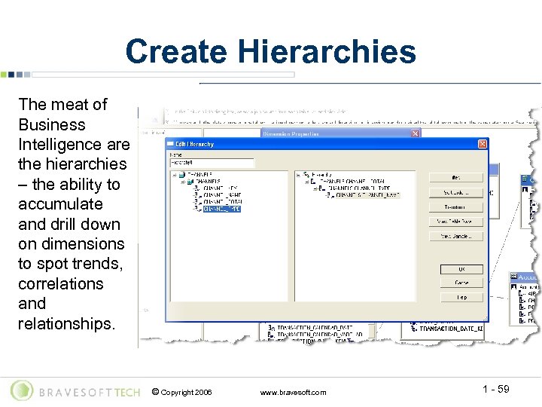Click the Dimension Properties title bar
Viewport: 542px width, 407px height.
tap(340, 133)
